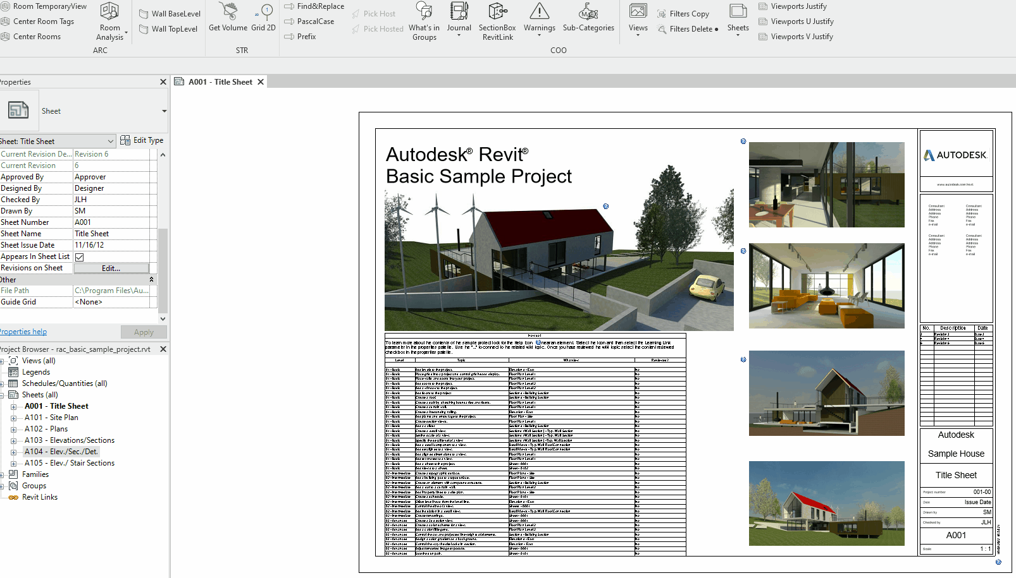Screen dimensions: 1016x578
Task: Click the Edit Type button
Action: pos(142,140)
